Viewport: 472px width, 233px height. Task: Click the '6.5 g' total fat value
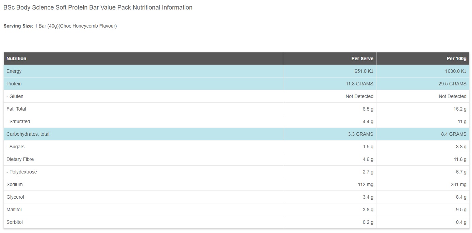coord(368,109)
